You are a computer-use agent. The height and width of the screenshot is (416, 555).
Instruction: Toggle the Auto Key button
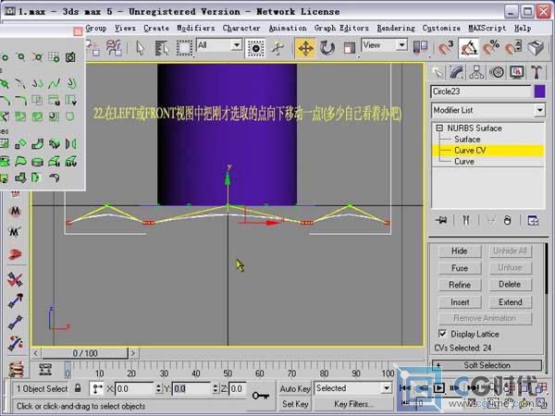pos(295,388)
